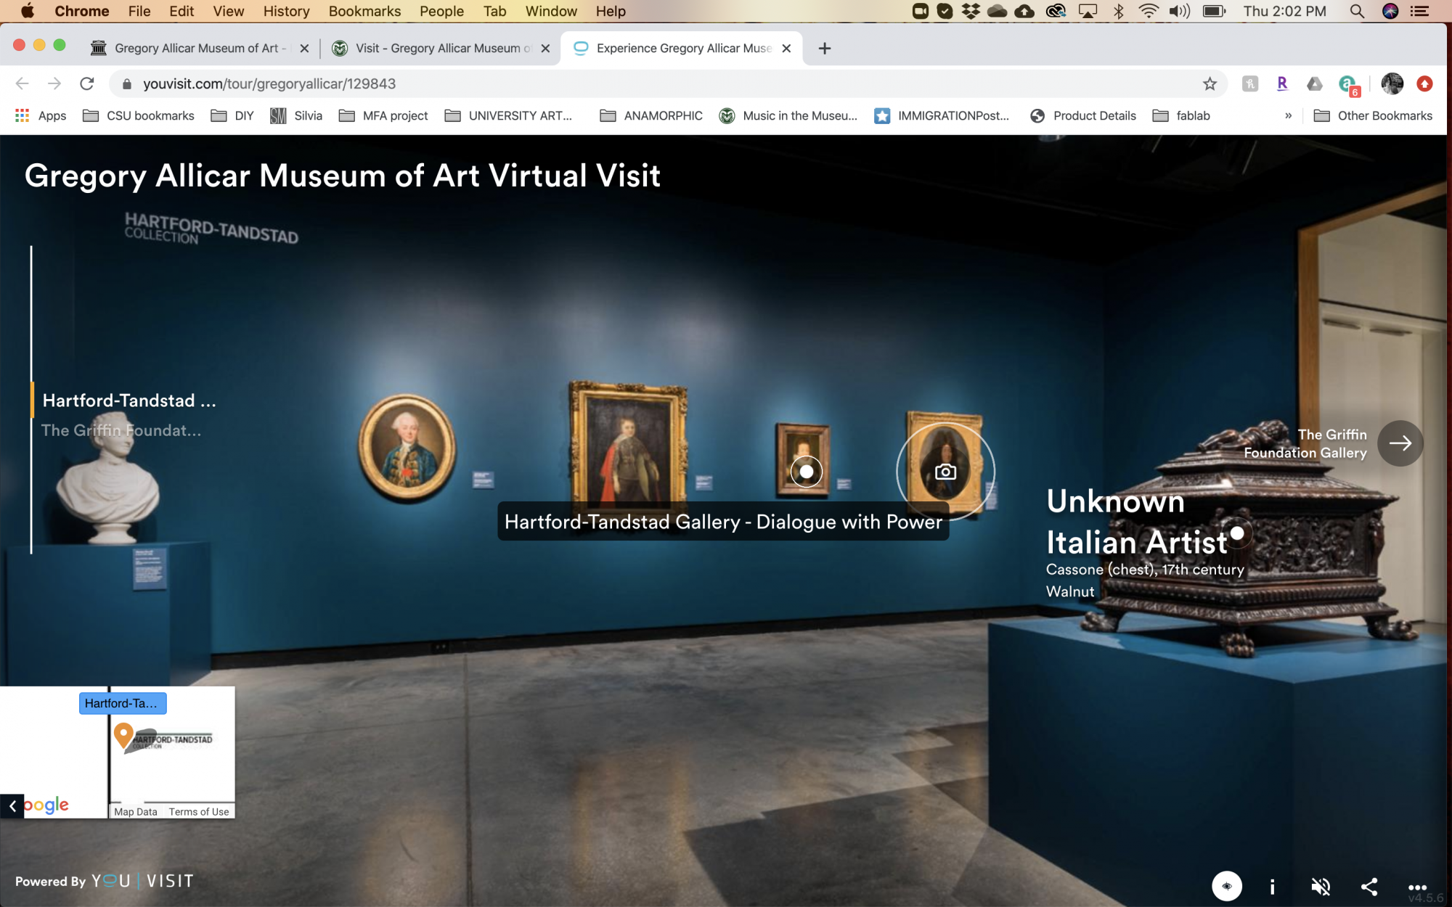The height and width of the screenshot is (907, 1452).
Task: Open Bluetooth status in menu bar
Action: tap(1119, 11)
